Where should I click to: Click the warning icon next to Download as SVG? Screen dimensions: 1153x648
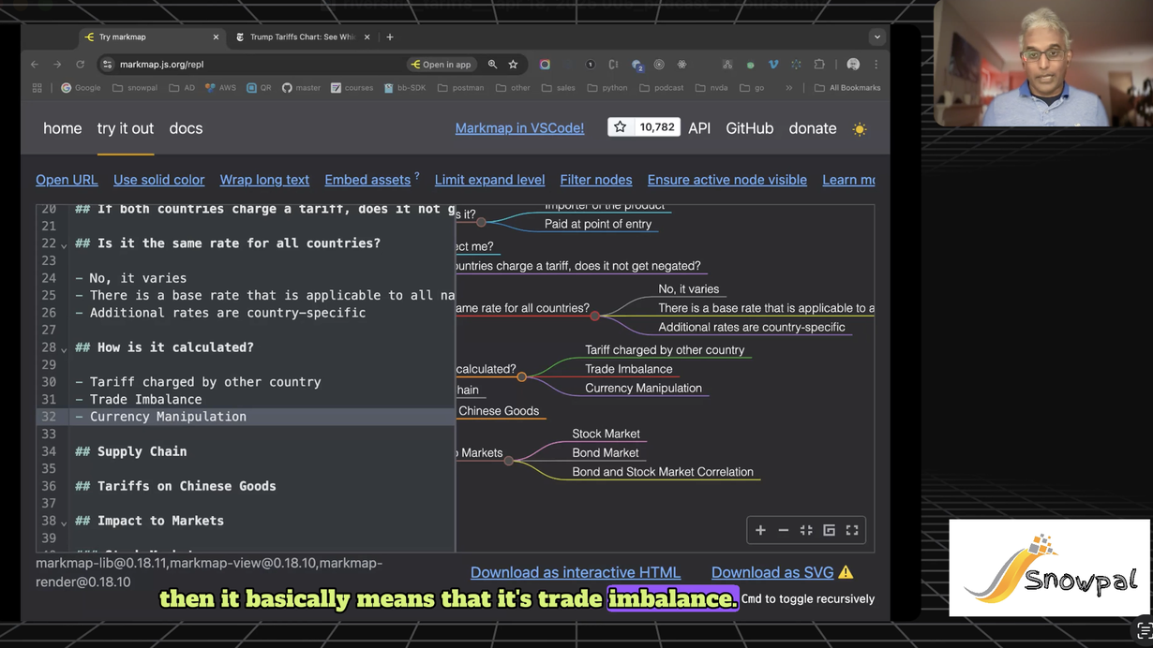pyautogui.click(x=846, y=572)
